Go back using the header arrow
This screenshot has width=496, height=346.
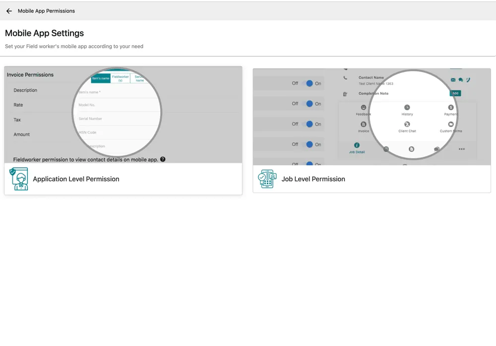point(9,11)
